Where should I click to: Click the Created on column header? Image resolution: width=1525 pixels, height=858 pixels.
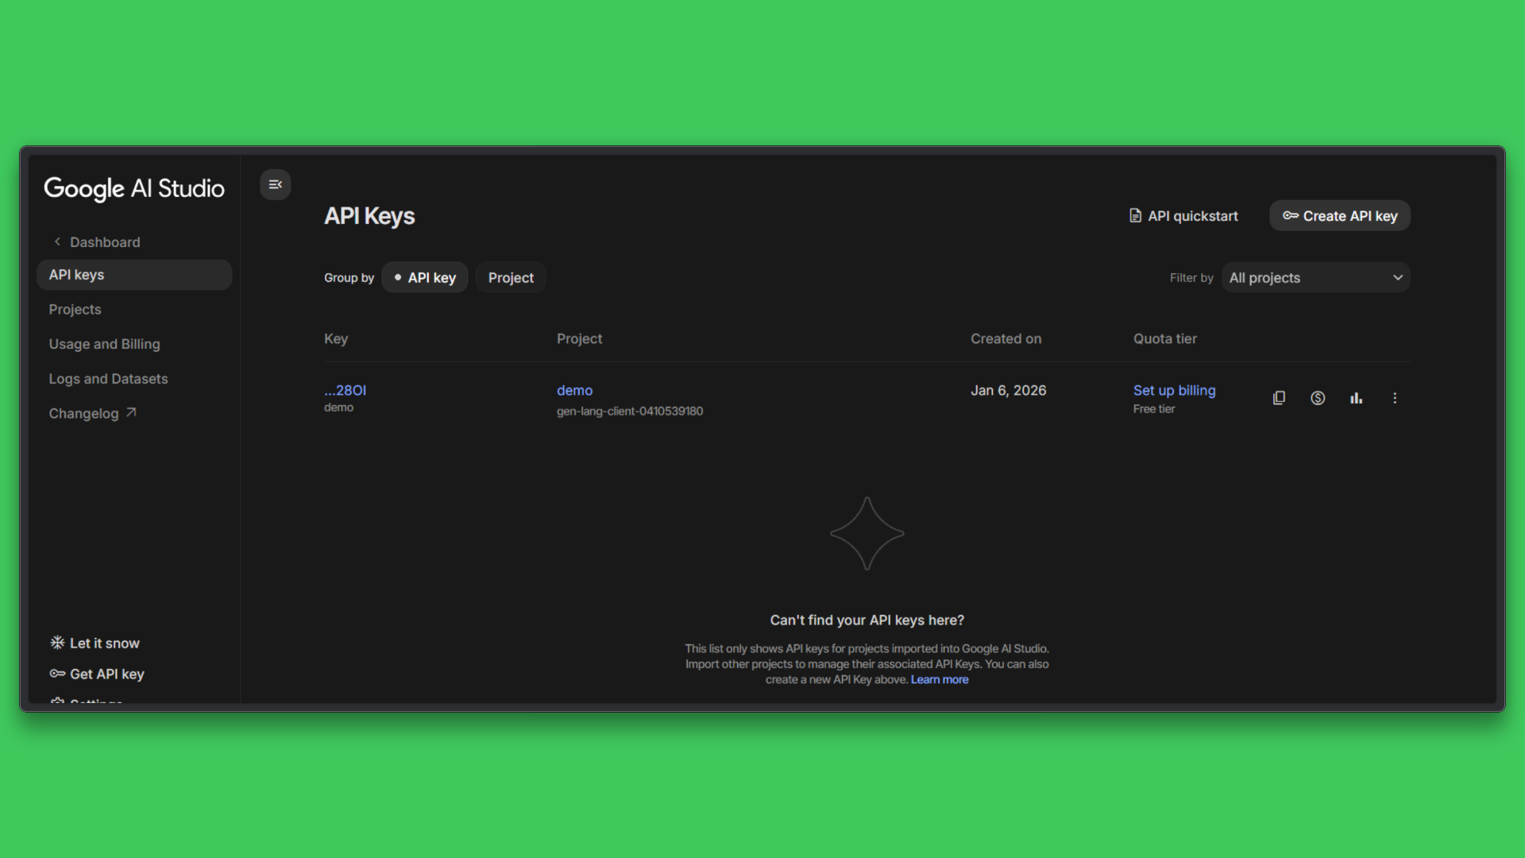tap(1006, 338)
